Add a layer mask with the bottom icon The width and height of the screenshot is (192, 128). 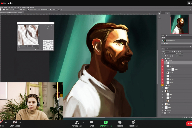187,117
